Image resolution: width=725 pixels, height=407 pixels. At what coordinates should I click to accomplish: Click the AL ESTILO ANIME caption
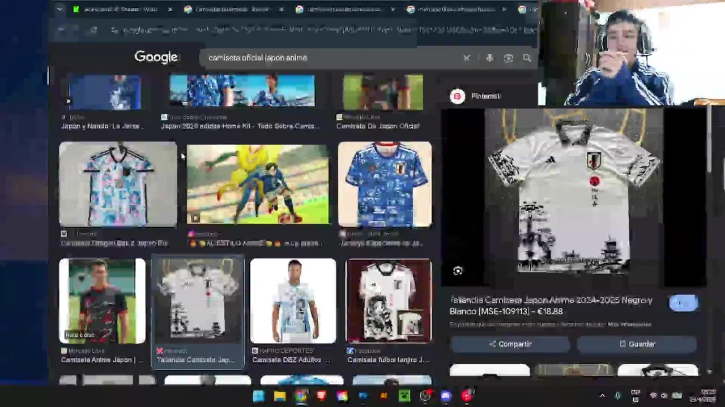tap(256, 243)
